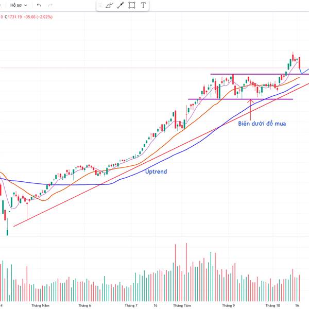Click the "Tháng Tám" time axis label
309x309 pixels.
(x=181, y=305)
